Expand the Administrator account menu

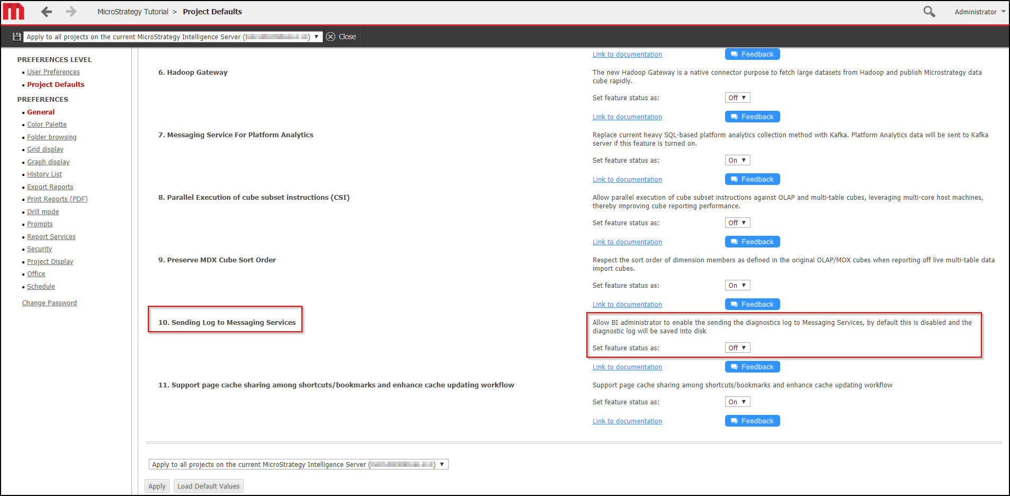tap(979, 12)
